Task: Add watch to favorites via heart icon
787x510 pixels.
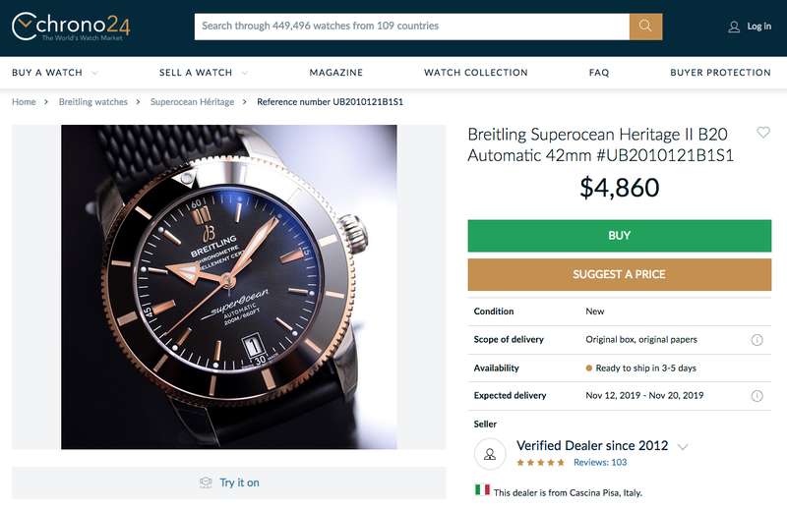Action: [763, 133]
